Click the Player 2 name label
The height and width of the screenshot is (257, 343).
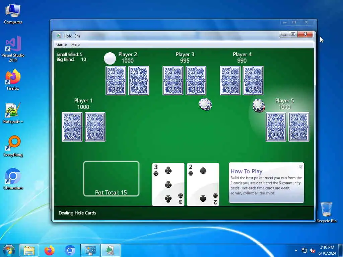click(x=128, y=55)
